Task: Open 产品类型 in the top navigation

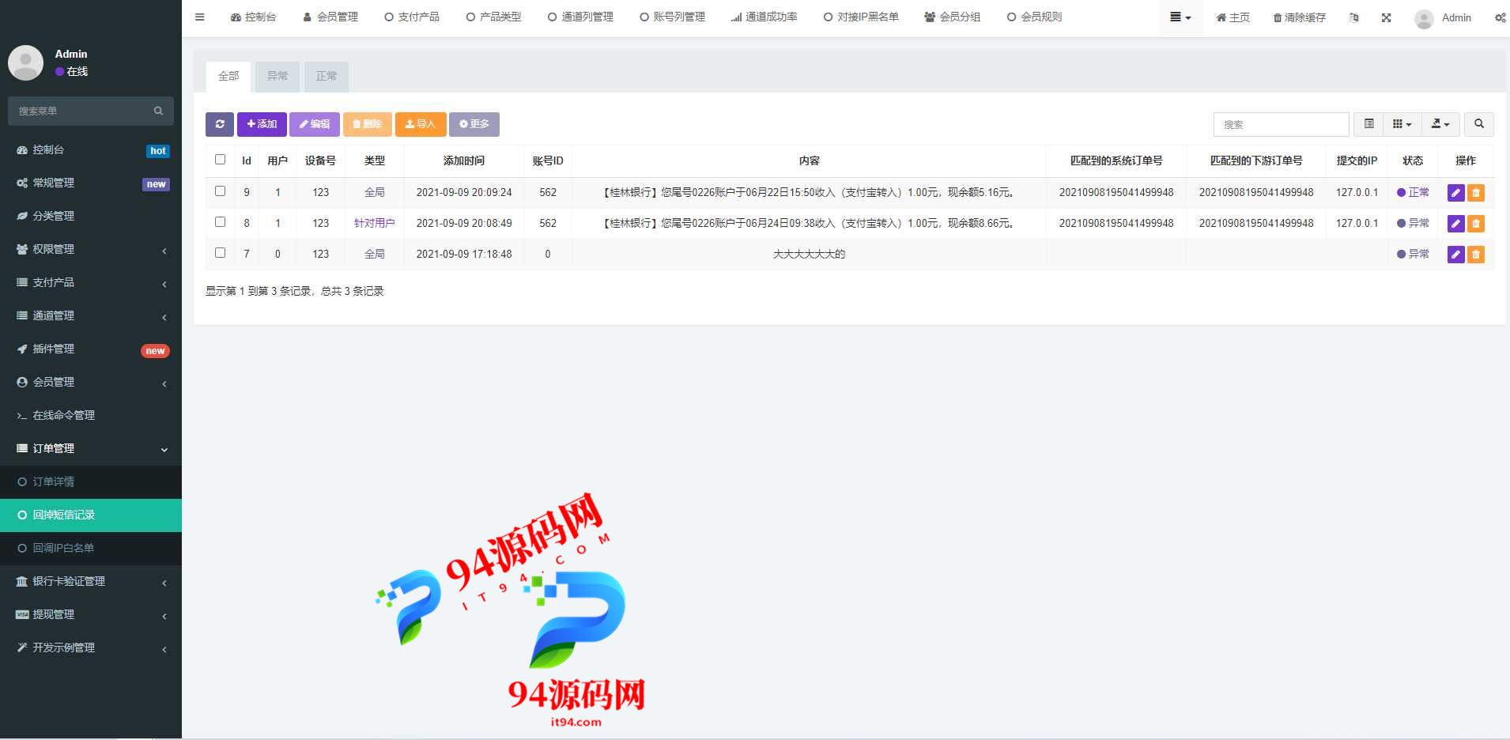Action: pos(493,17)
